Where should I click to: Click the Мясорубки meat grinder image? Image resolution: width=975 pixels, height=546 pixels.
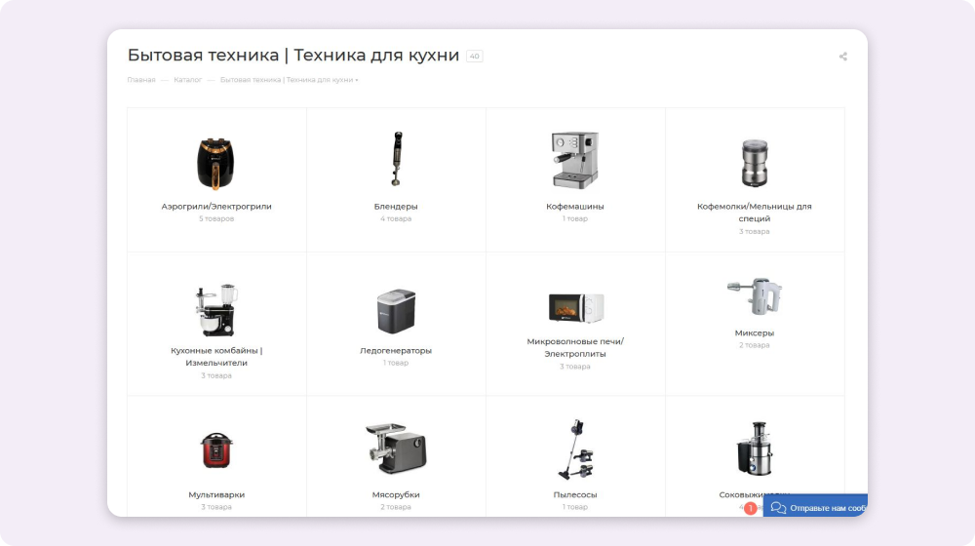point(396,448)
